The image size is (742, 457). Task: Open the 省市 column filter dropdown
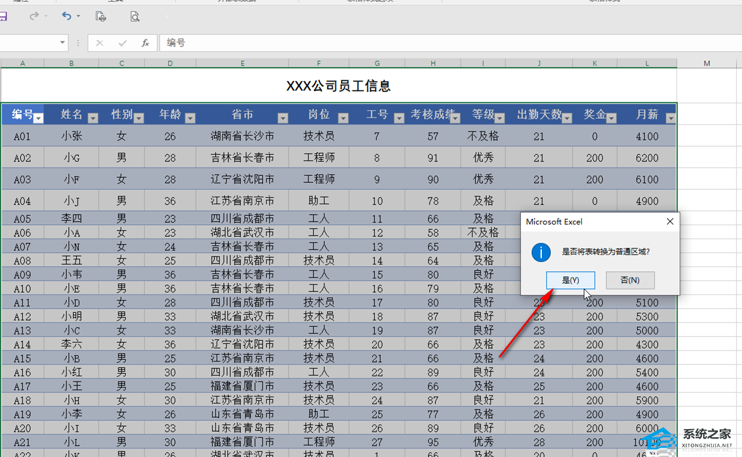point(283,118)
